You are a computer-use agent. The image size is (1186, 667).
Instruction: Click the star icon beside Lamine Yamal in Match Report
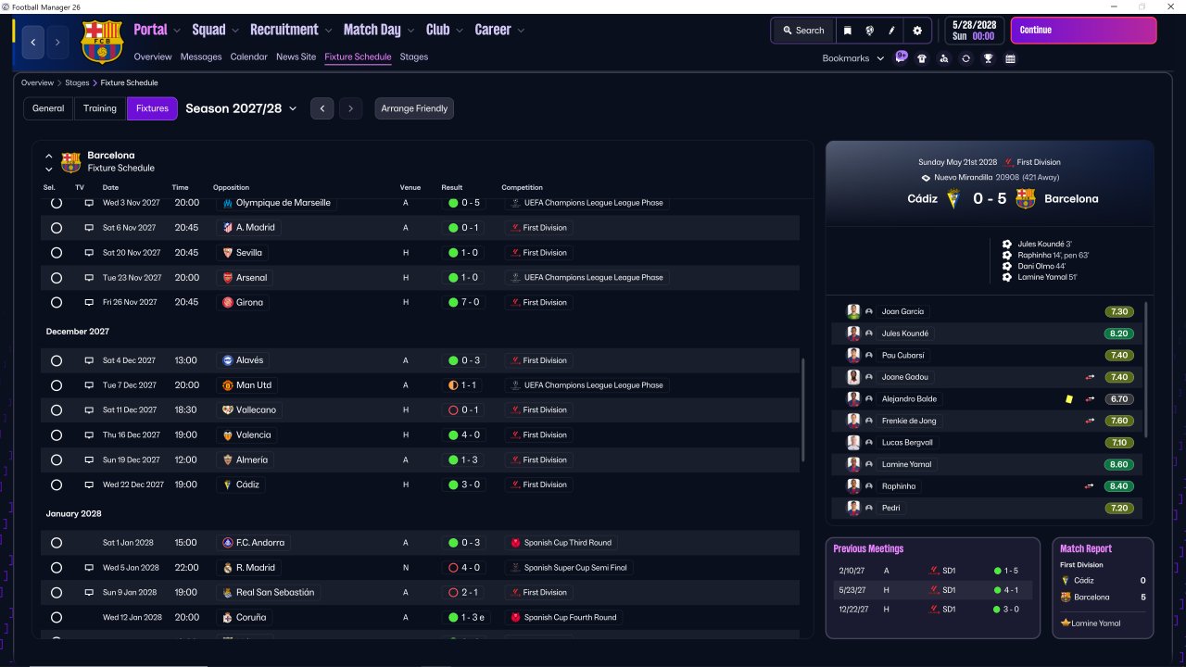1066,623
